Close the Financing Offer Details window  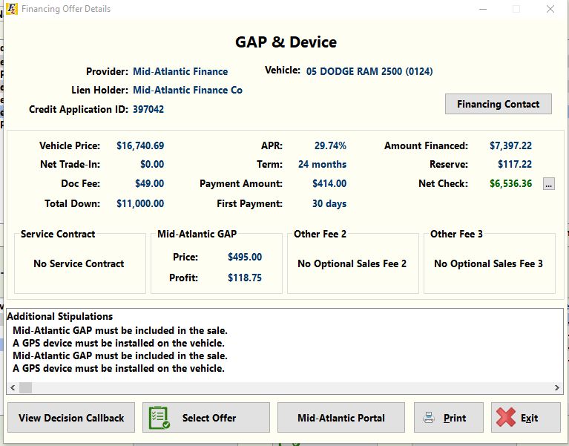click(550, 9)
